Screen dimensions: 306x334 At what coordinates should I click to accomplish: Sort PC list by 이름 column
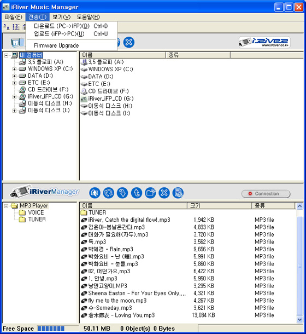point(123,55)
